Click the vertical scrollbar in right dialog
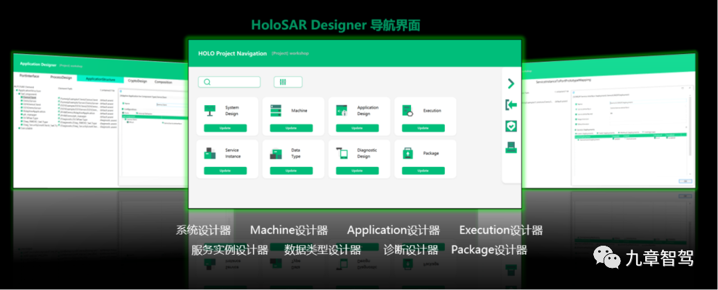The image size is (718, 290). (x=690, y=125)
